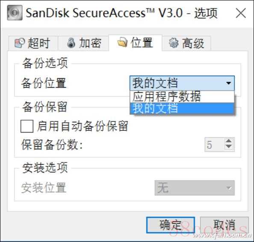
Task: Increase 保留备份数 with the up arrow
Action: 229,141
